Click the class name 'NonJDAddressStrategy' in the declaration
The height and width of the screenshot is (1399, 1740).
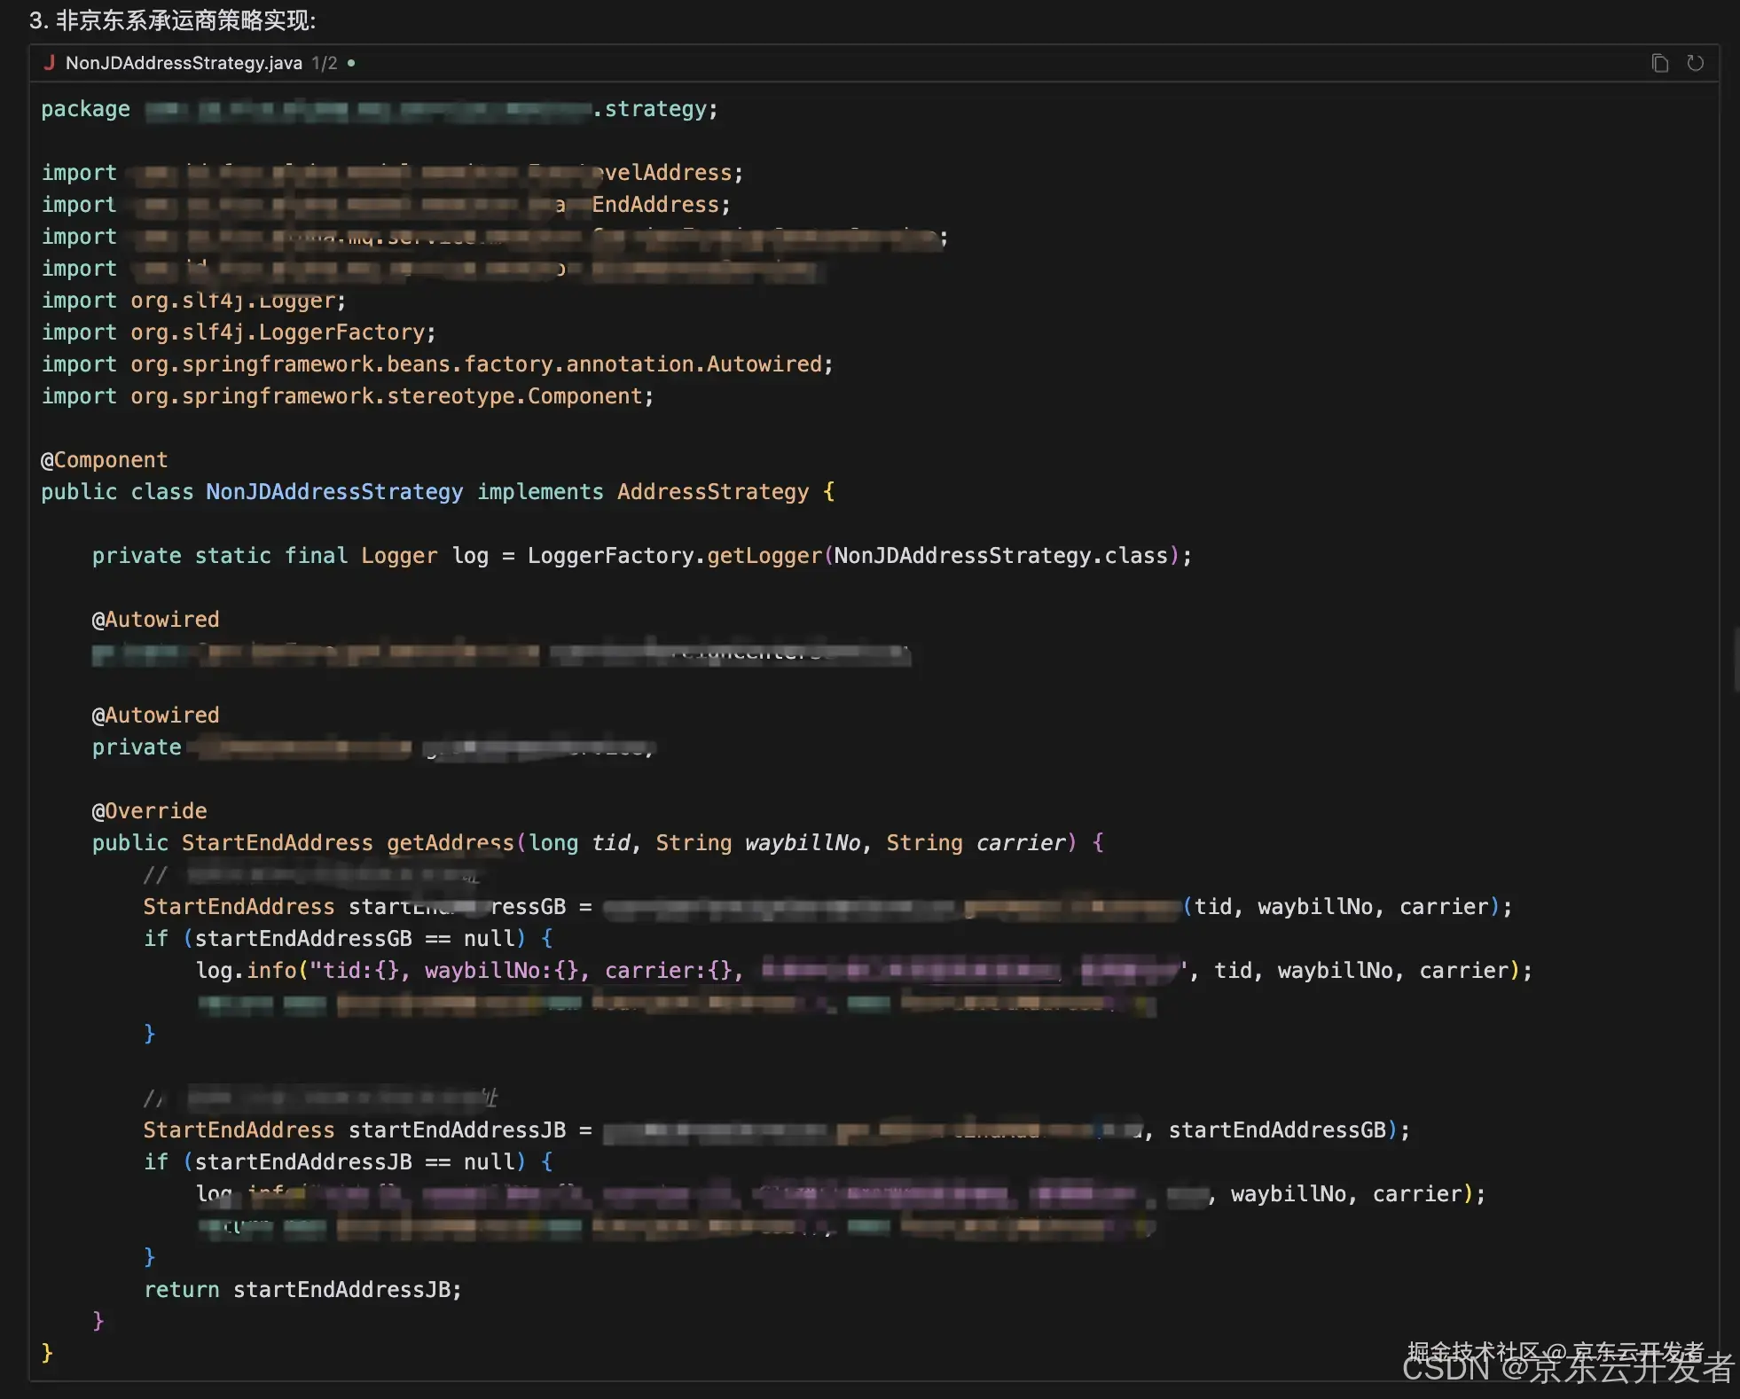click(334, 492)
